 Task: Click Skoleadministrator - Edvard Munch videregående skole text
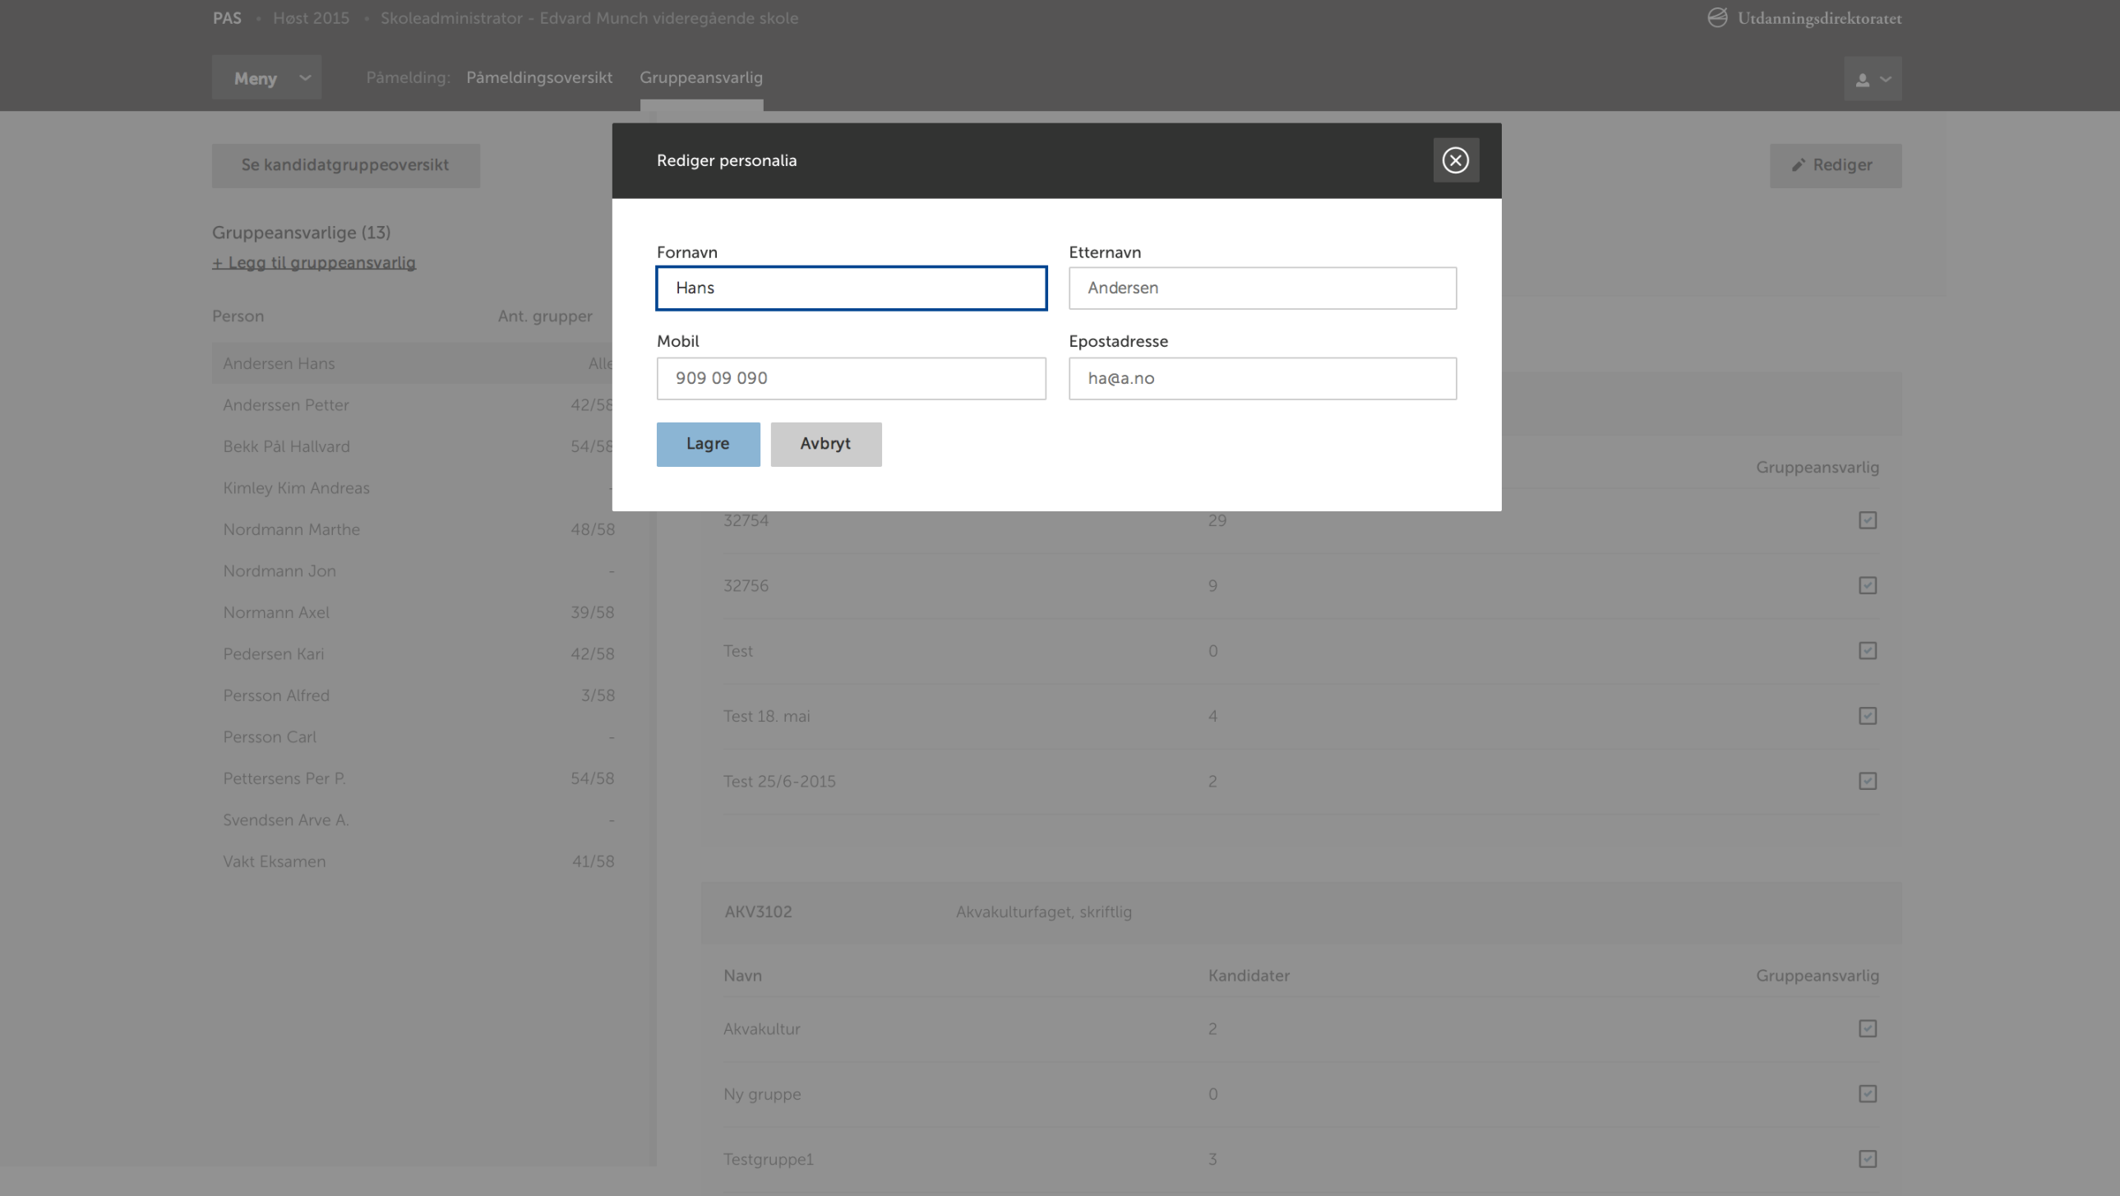point(589,18)
